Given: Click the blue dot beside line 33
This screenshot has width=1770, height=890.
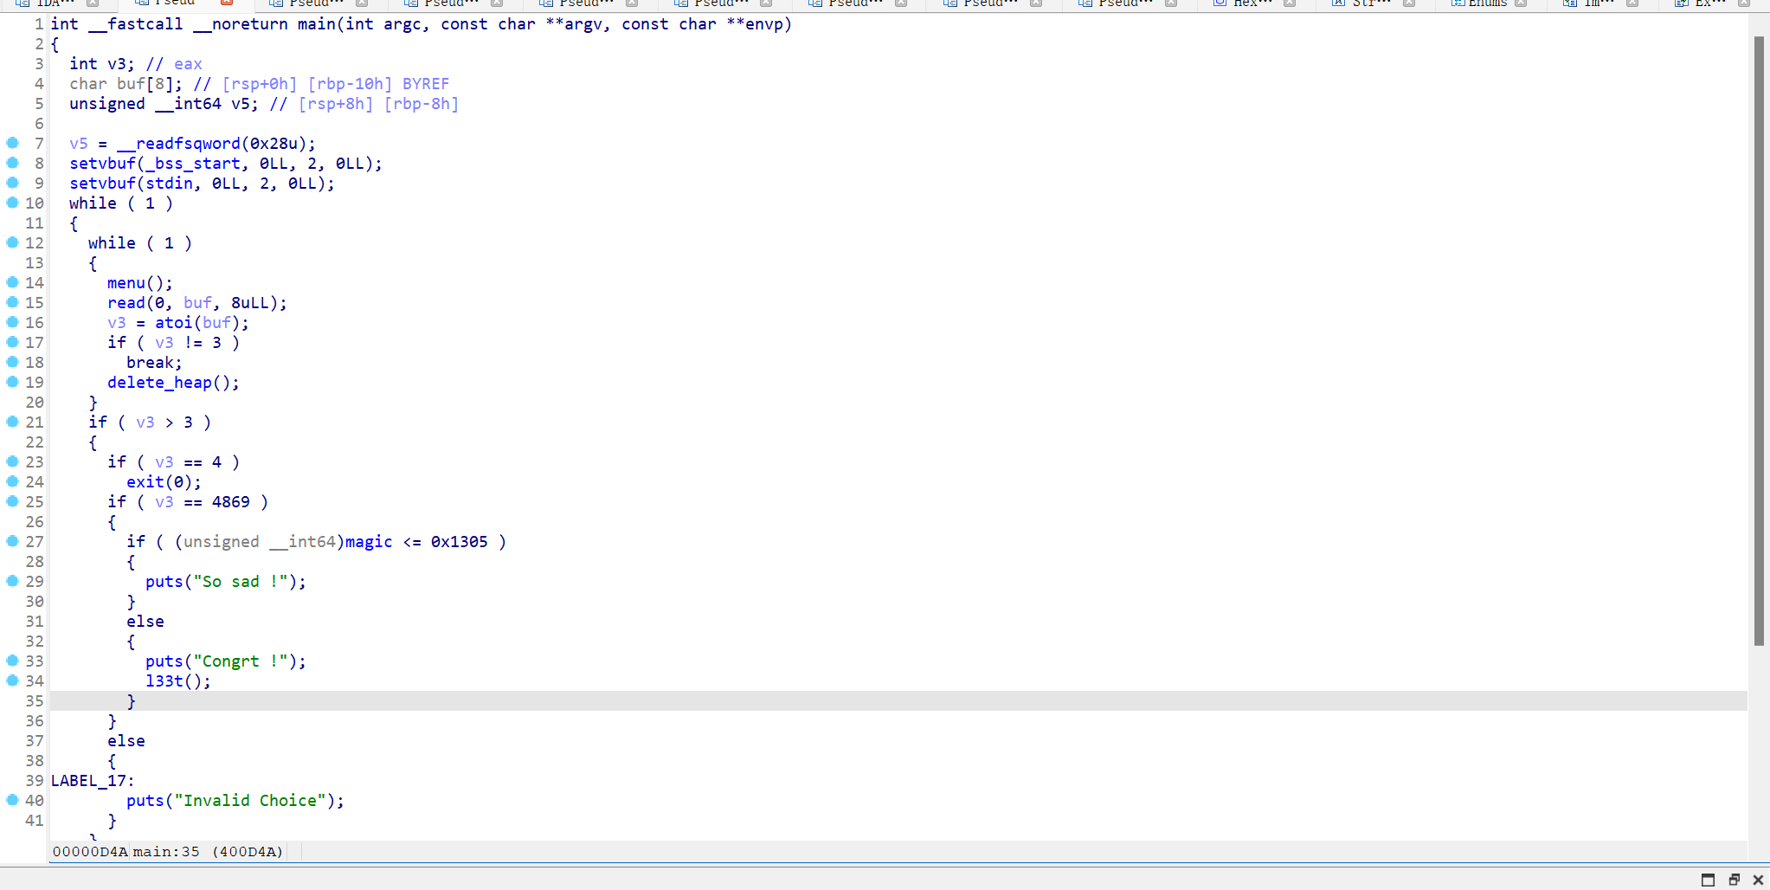Looking at the screenshot, I should coord(12,661).
